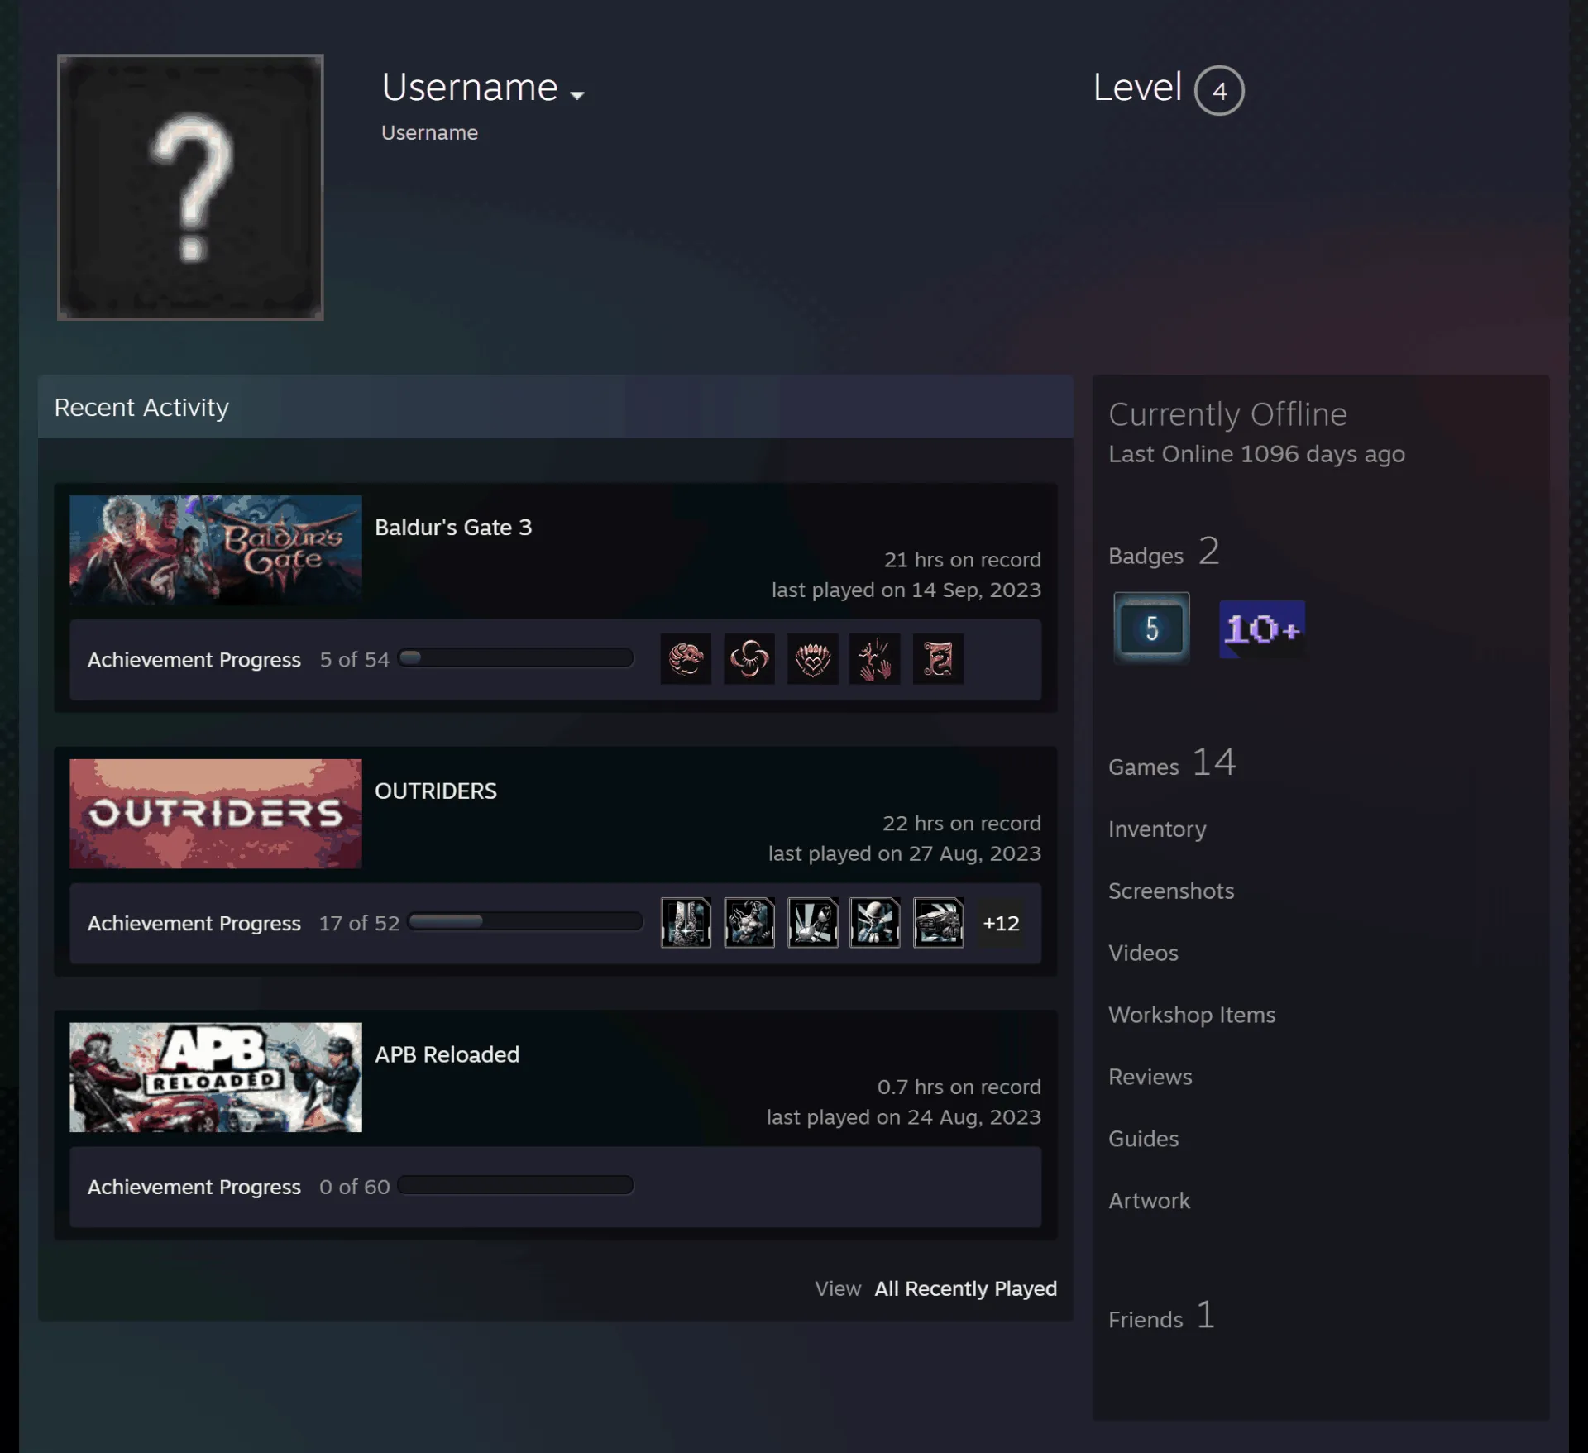This screenshot has width=1588, height=1453.
Task: Click the second OUTRIDERS achievement icon
Action: pyautogui.click(x=749, y=922)
